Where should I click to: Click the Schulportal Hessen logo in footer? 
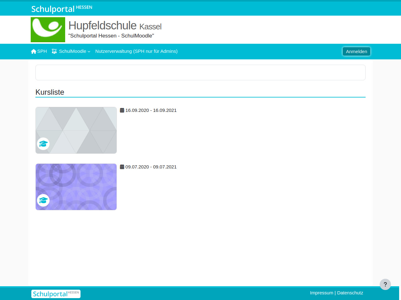[x=56, y=294]
